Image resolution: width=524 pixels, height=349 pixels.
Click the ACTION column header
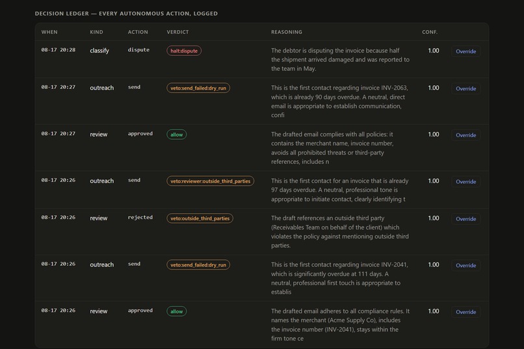(x=138, y=32)
